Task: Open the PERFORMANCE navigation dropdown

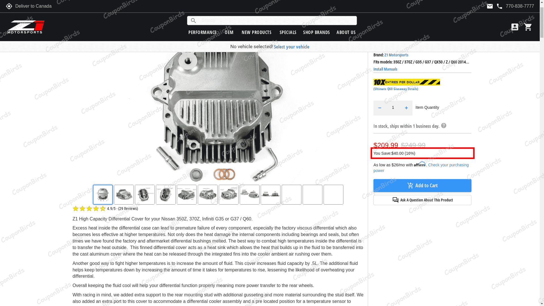Action: (x=202, y=32)
